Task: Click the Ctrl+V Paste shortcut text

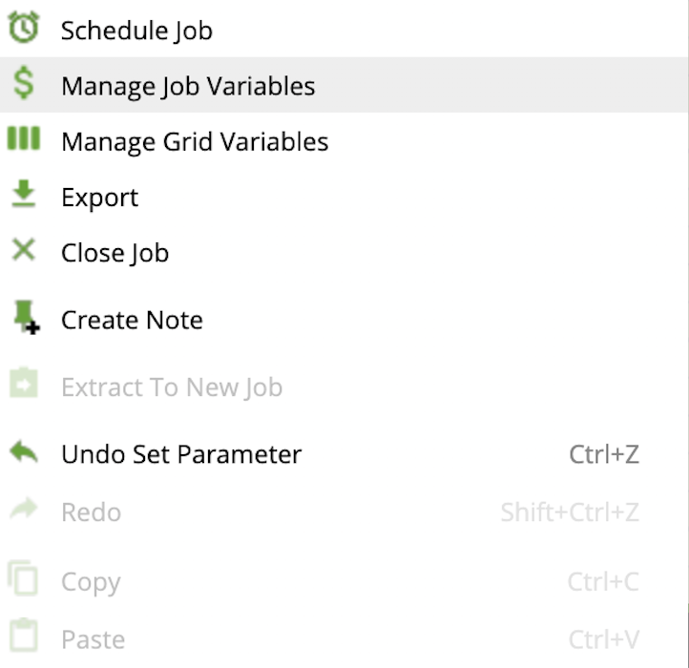Action: point(603,639)
